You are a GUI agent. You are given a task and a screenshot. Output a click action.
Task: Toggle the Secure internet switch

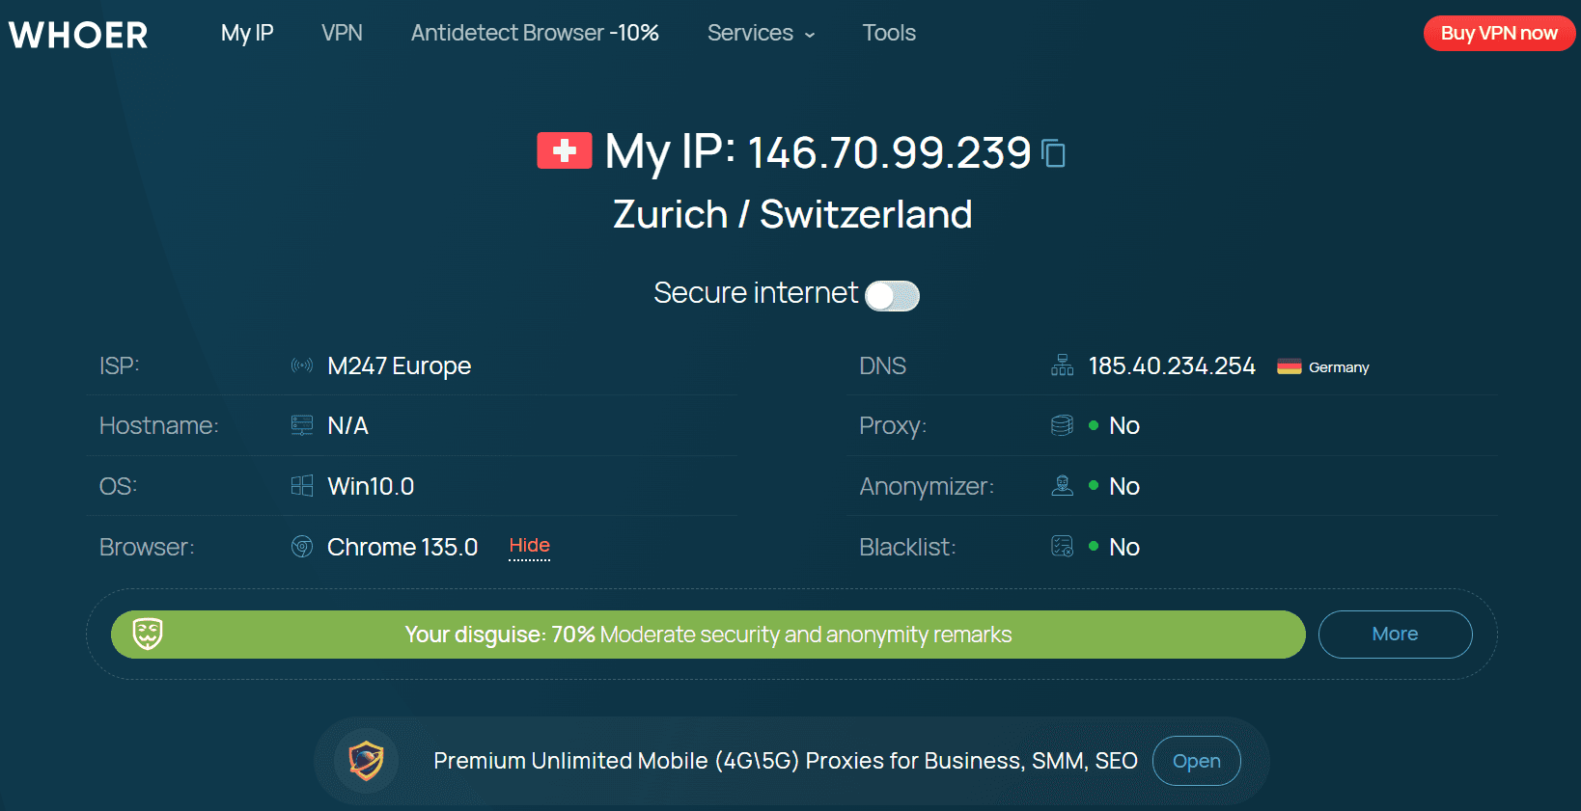click(892, 295)
